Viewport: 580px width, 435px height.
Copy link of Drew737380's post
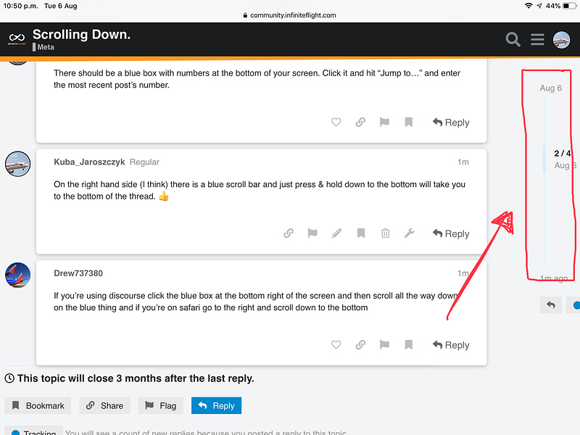click(x=360, y=345)
